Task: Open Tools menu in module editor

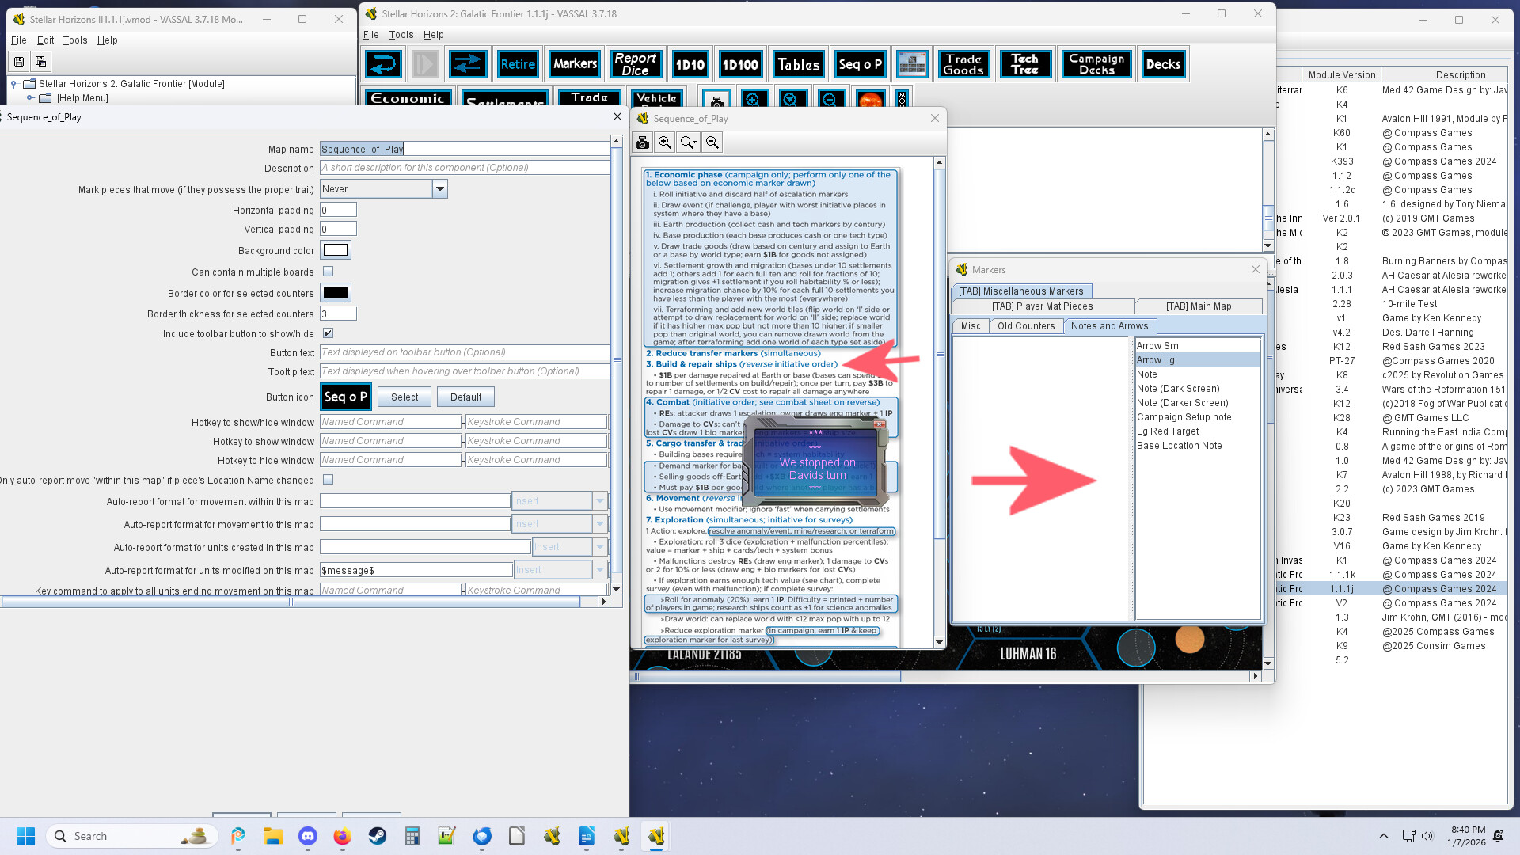Action: tap(75, 40)
